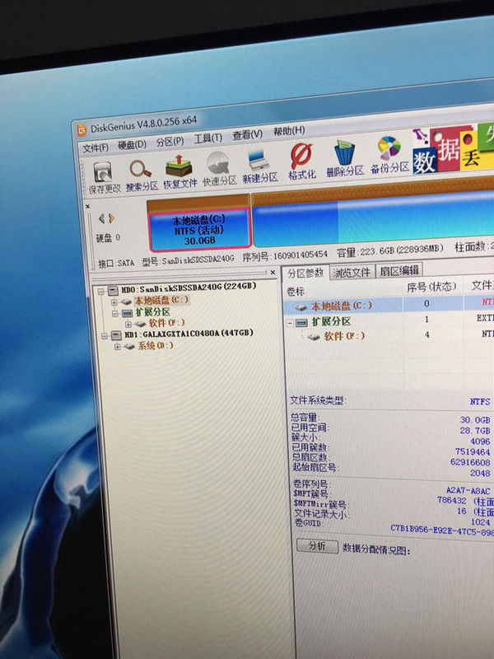Close the disk map bar with small x
Image resolution: width=494 pixels, height=659 pixels.
(88, 207)
